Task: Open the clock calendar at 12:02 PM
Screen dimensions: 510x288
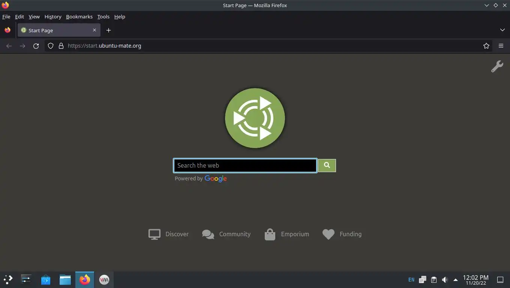Action: (476, 280)
